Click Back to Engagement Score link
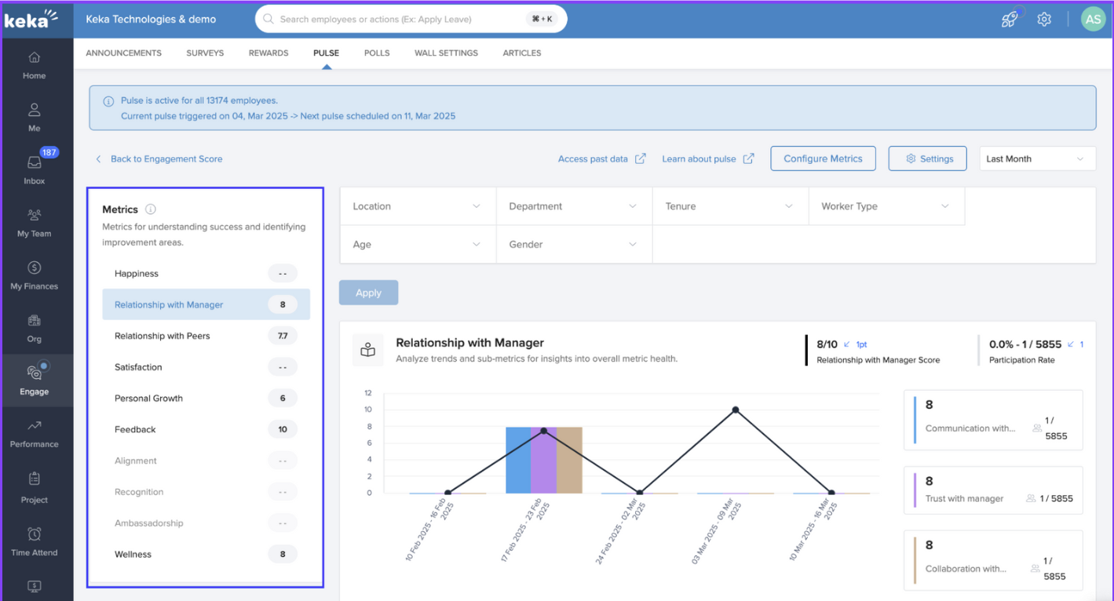 pyautogui.click(x=166, y=158)
